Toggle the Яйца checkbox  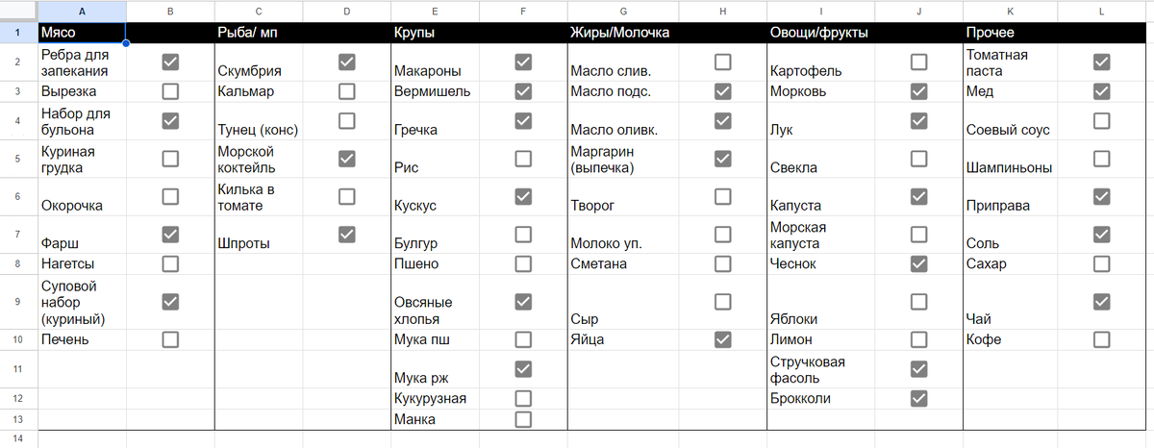722,339
